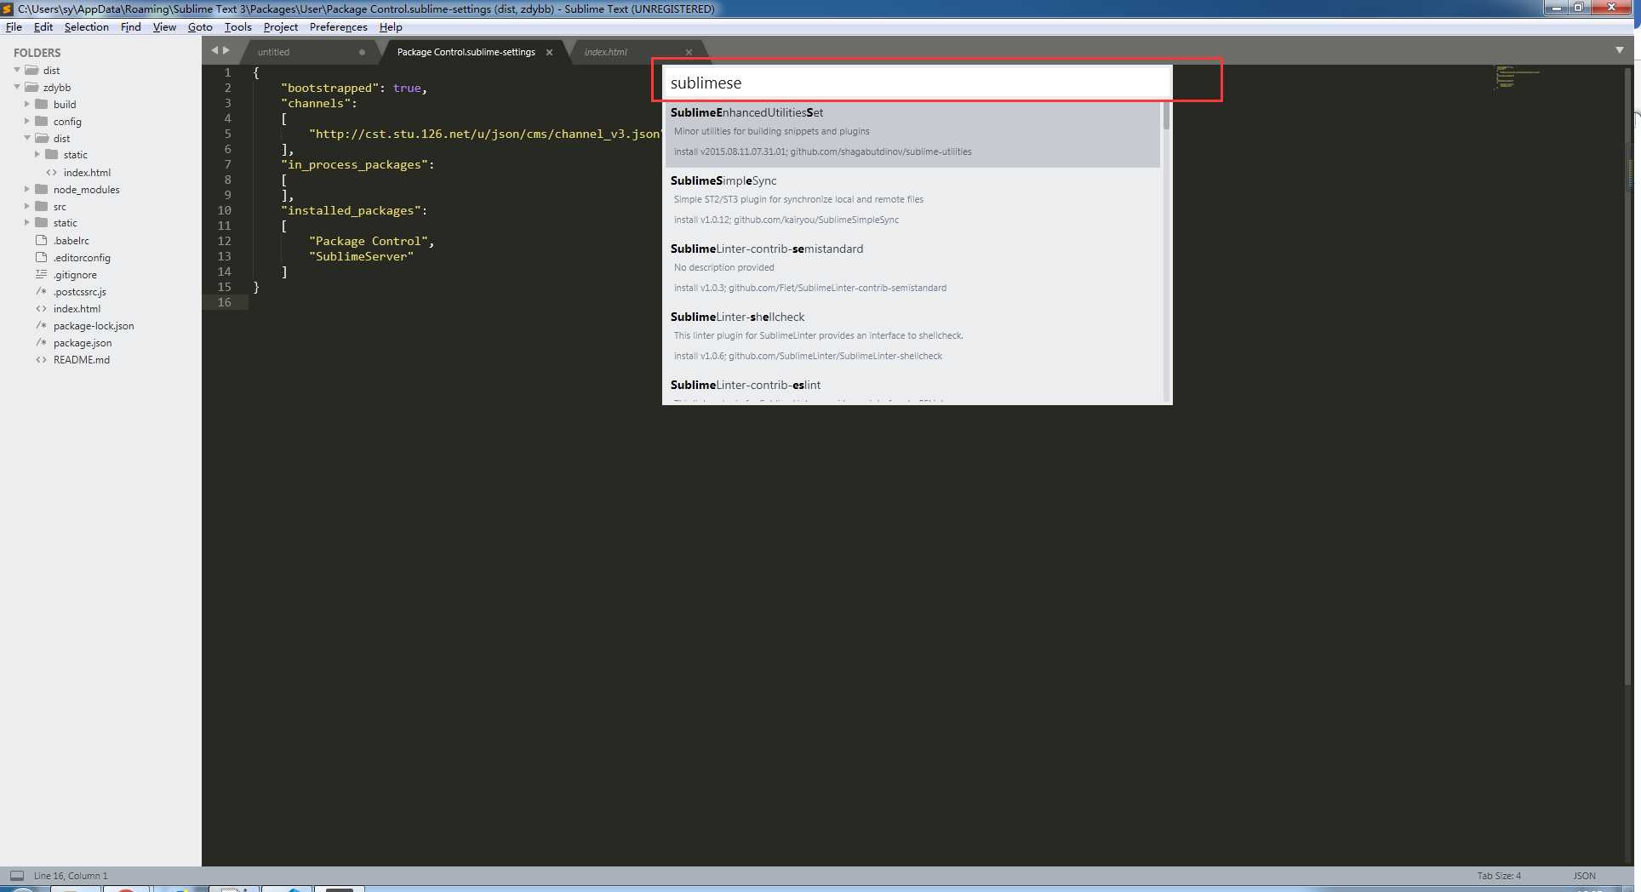Click Line 16, Column 1 status text
The width and height of the screenshot is (1641, 892).
point(71,875)
